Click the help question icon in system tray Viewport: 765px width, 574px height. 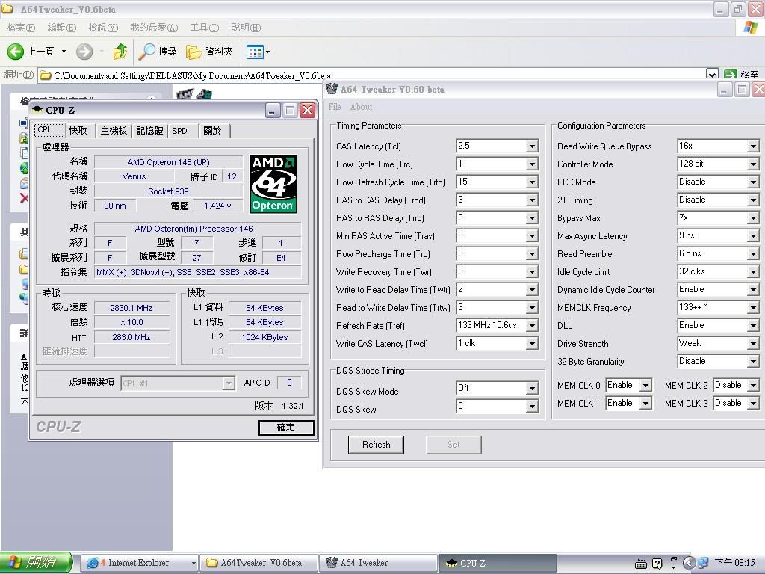tap(657, 564)
